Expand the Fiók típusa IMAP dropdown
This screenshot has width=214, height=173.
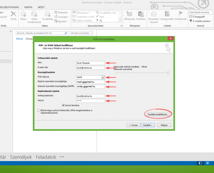[103, 77]
